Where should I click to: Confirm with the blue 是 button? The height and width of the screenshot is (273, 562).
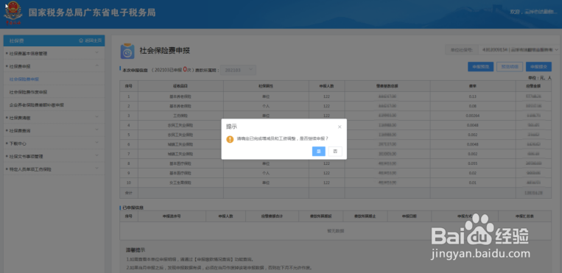click(319, 151)
